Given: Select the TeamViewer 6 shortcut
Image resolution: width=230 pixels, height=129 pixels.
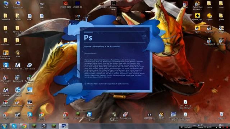Looking at the screenshot, I should pos(89,116).
